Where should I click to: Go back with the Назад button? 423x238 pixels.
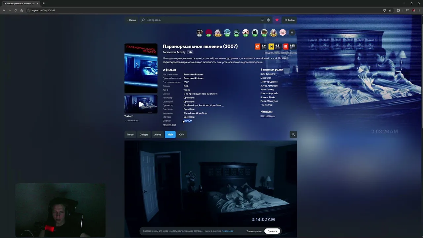click(x=131, y=20)
